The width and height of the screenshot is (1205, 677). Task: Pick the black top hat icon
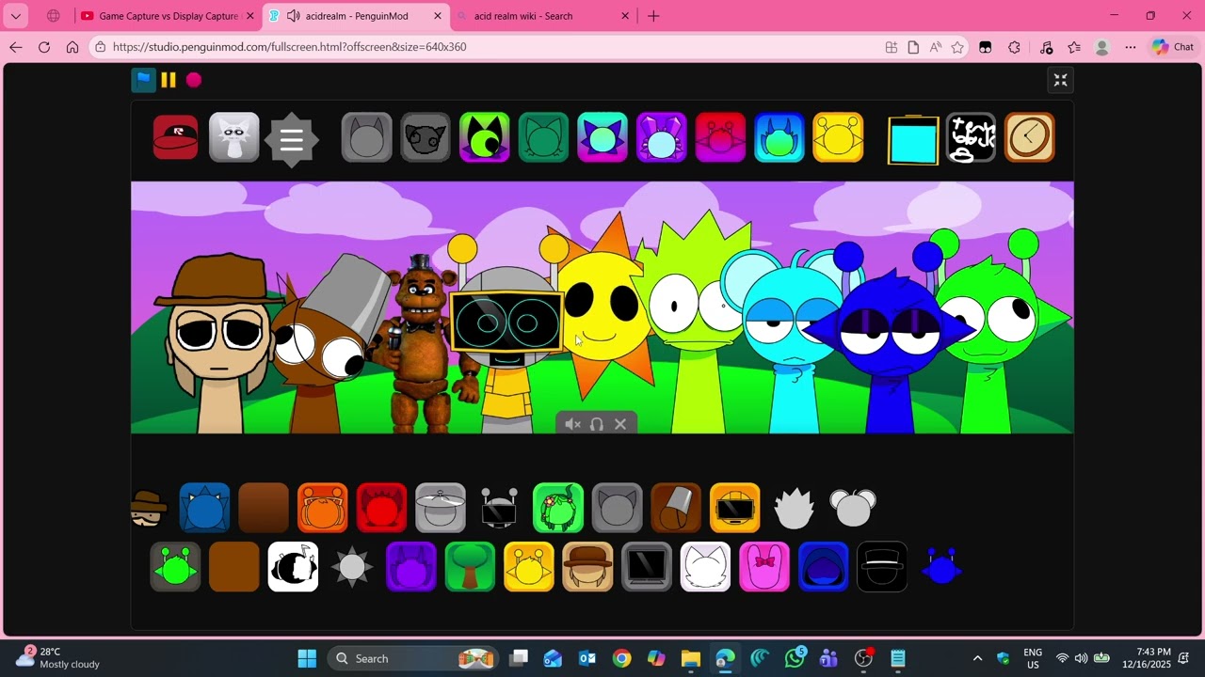pyautogui.click(x=882, y=567)
